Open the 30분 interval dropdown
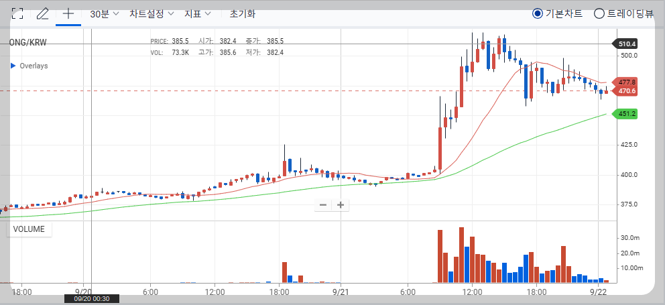The image size is (665, 305). 105,13
